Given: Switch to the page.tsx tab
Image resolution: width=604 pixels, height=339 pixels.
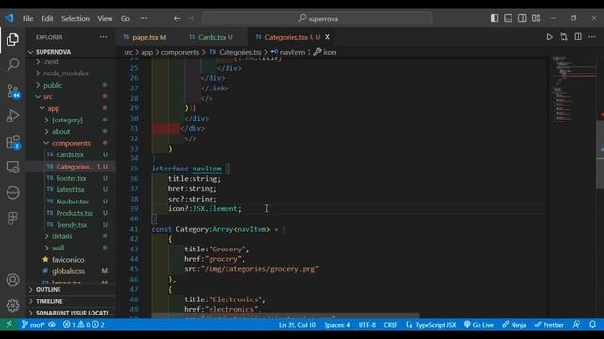Looking at the screenshot, I should [144, 37].
